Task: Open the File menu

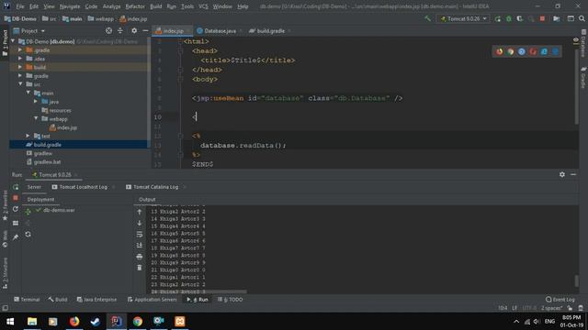Action: 20,6
